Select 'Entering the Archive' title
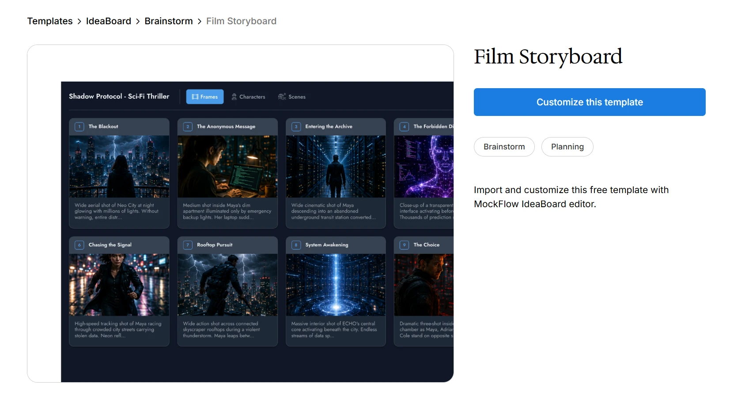This screenshot has height=402, width=730. pos(329,127)
